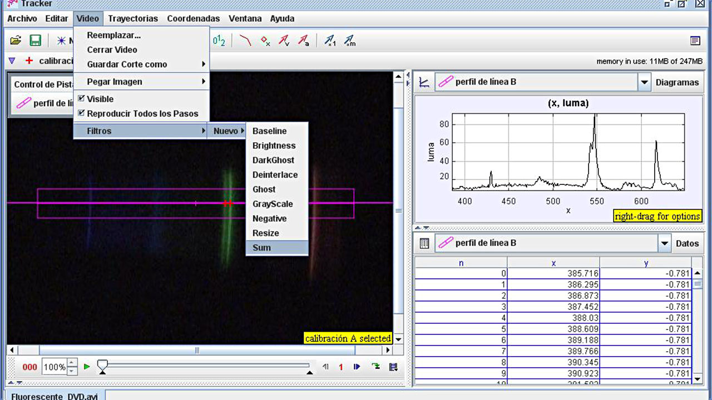Image resolution: width=712 pixels, height=400 pixels.
Task: Choose Reemplazar... from Video menu
Action: [x=141, y=35]
